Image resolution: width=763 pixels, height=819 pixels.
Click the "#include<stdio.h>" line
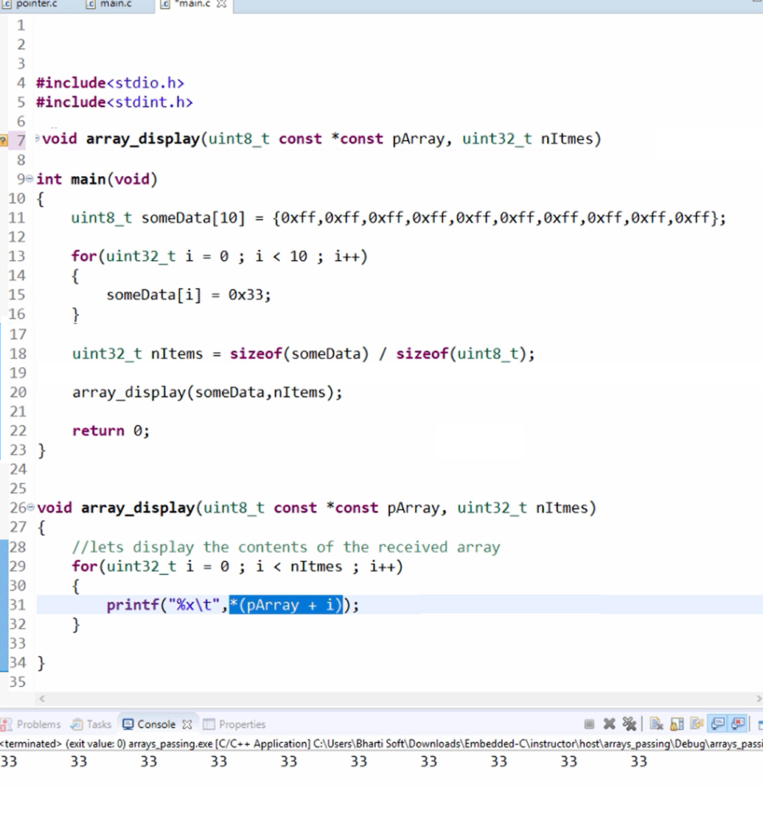point(110,82)
